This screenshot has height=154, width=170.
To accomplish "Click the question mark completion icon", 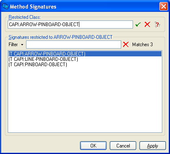I will point(157,25).
